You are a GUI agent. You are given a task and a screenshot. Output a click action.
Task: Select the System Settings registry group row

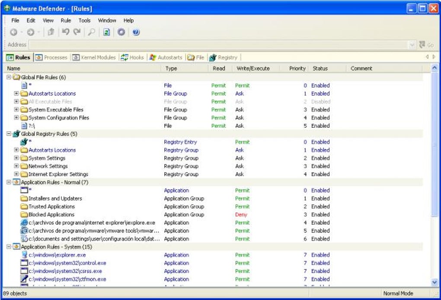(213, 158)
